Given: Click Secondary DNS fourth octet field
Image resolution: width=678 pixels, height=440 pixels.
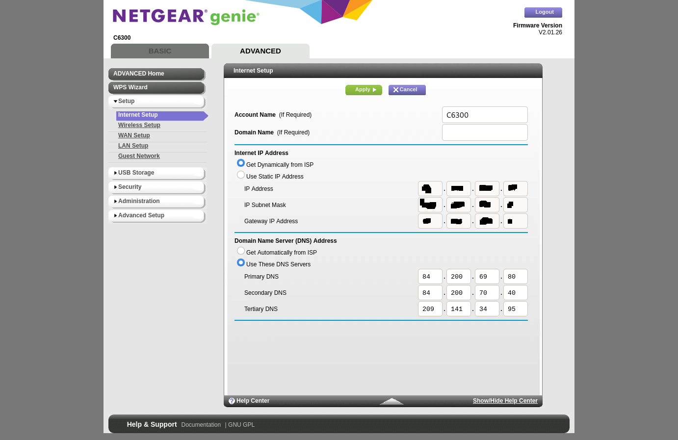Looking at the screenshot, I should (516, 293).
